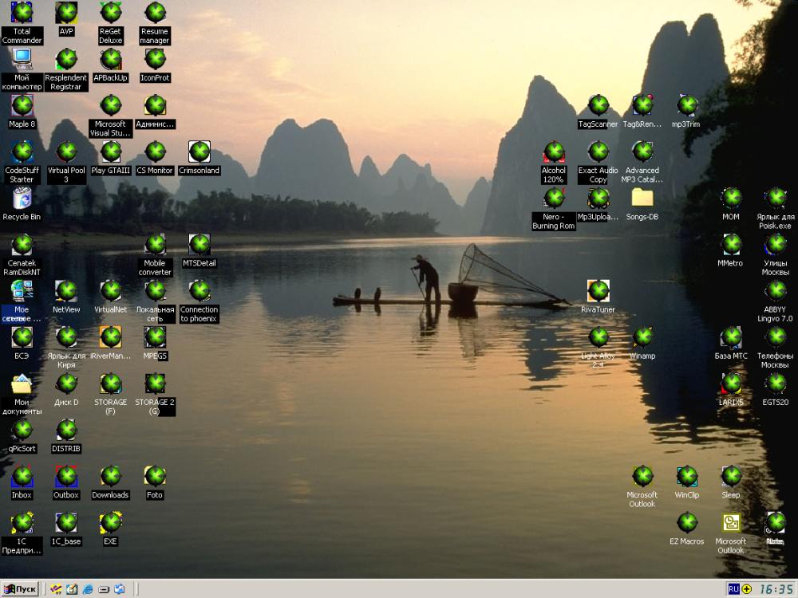Launch the Mobile converter shortcut
The width and height of the screenshot is (798, 598).
155,245
